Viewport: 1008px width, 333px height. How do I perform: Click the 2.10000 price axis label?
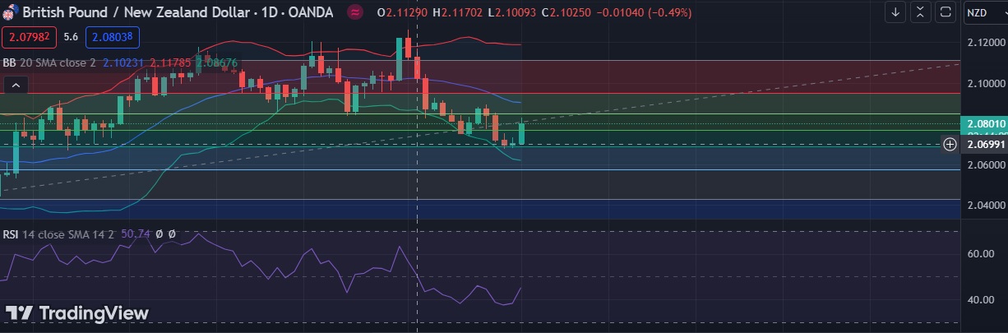click(987, 83)
